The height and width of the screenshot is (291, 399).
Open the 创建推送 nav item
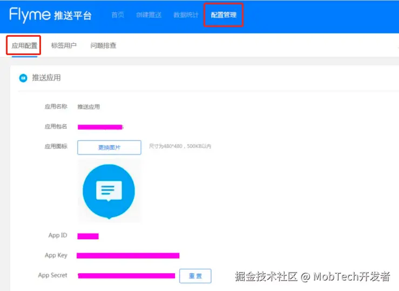(x=148, y=15)
